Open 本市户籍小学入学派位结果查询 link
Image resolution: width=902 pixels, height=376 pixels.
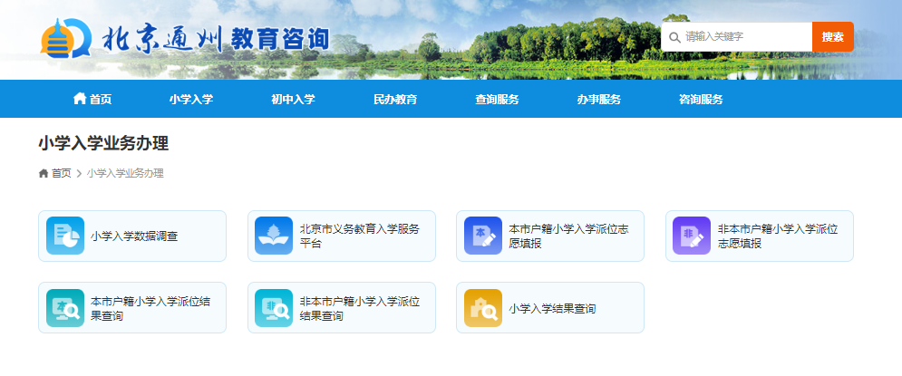click(150, 307)
